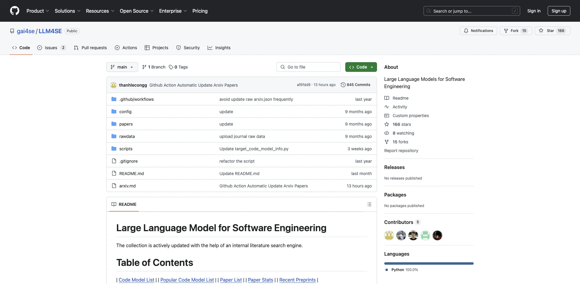Open the .github/workflows folder
580x284 pixels.
(x=136, y=99)
